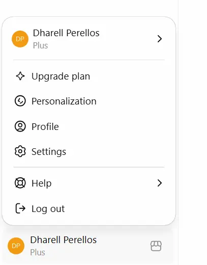Open the Personalization menu entry
207x265 pixels.
point(88,101)
